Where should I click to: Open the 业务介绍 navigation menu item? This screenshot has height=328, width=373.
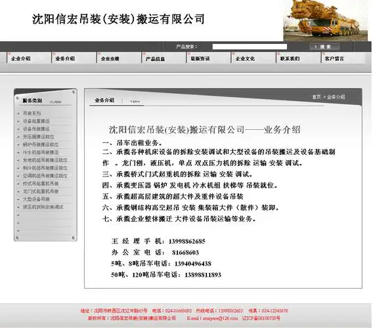[65, 58]
